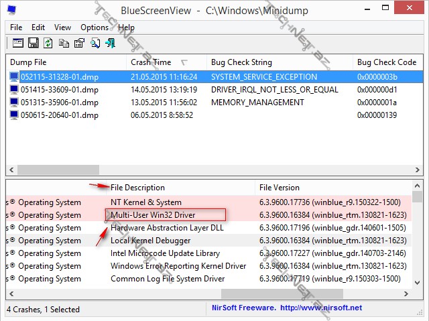The image size is (429, 321).
Task: Open the File menu
Action: [16, 27]
